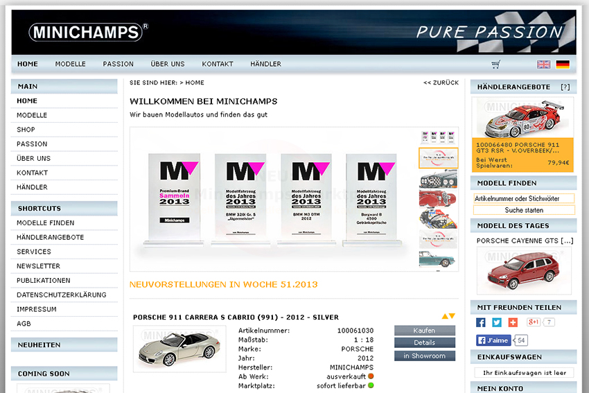This screenshot has width=589, height=393.
Task: Click the orange up arrow beside Porsche 911 title
Action: (x=445, y=316)
